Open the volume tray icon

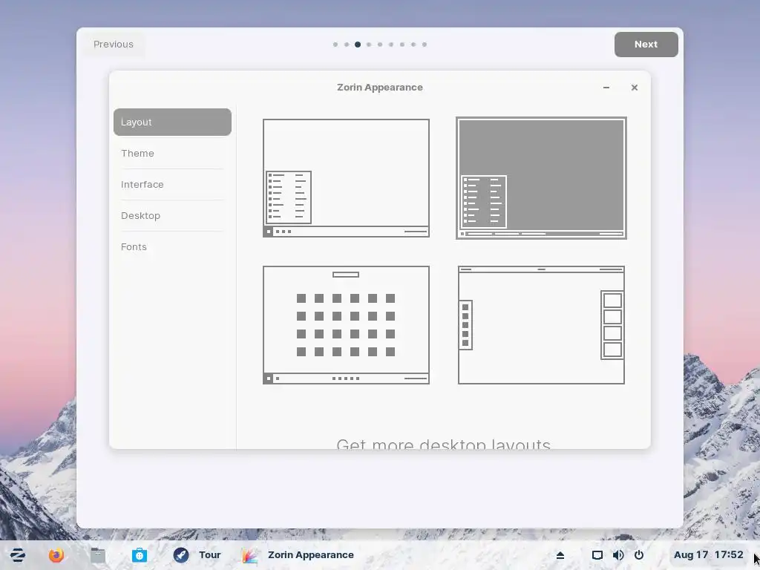click(x=618, y=555)
